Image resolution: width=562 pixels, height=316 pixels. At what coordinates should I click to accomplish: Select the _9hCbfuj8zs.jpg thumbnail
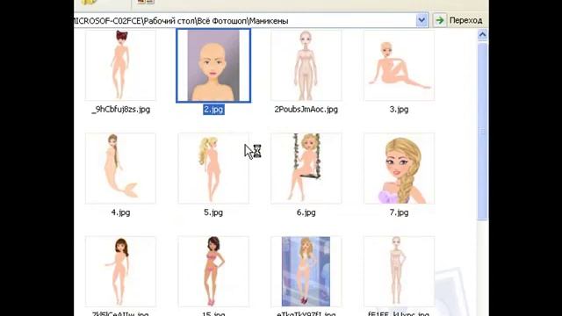tap(120, 65)
